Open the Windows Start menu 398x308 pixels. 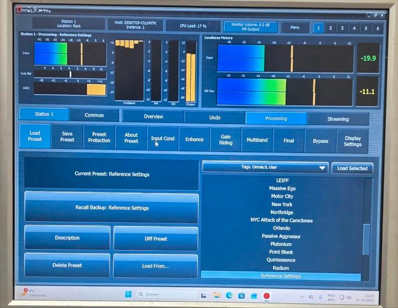point(128,294)
